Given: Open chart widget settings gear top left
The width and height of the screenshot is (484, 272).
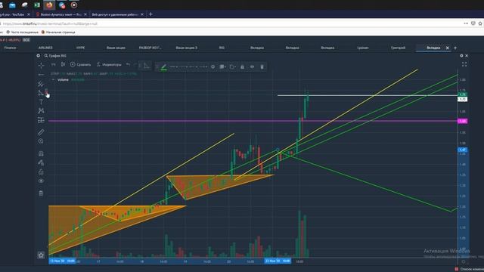Looking at the screenshot, I should [x=39, y=56].
